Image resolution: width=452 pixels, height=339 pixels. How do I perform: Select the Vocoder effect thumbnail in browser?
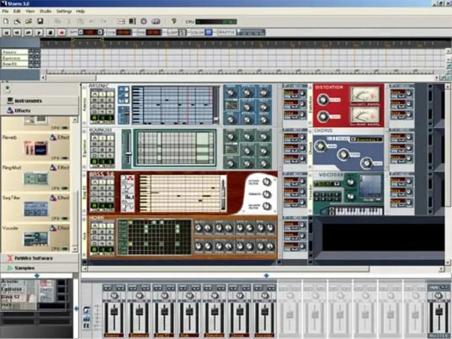point(35,238)
